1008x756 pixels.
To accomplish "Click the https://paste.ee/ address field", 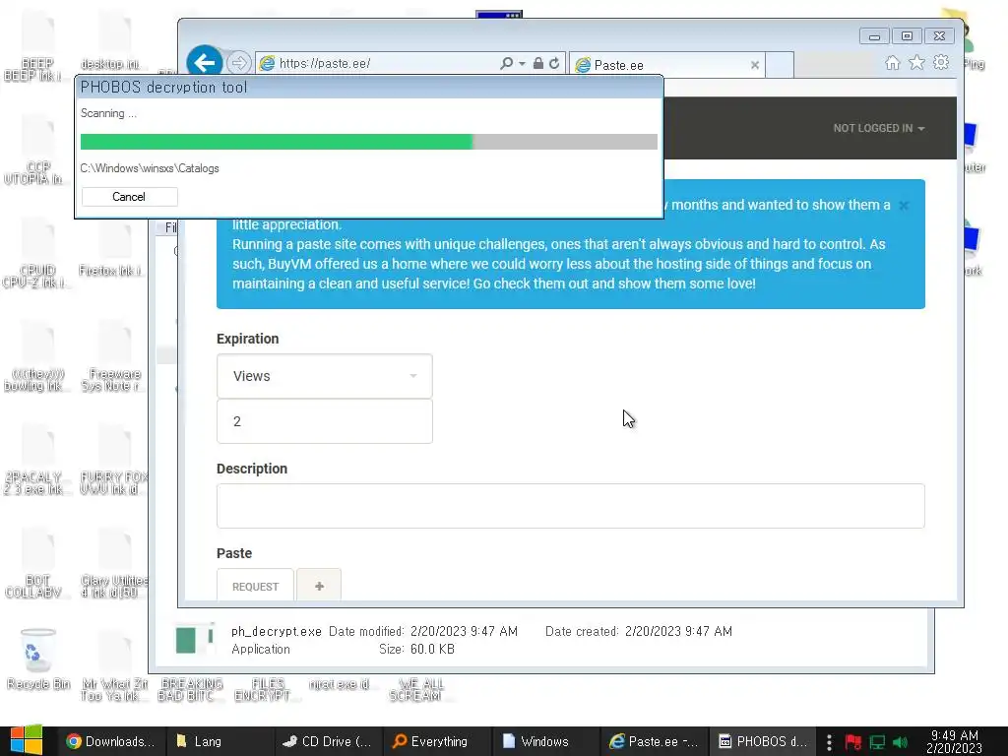I will point(386,63).
